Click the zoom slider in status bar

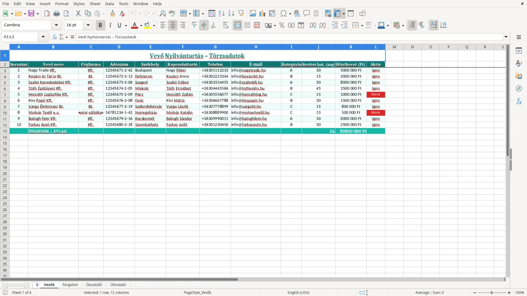point(491,292)
